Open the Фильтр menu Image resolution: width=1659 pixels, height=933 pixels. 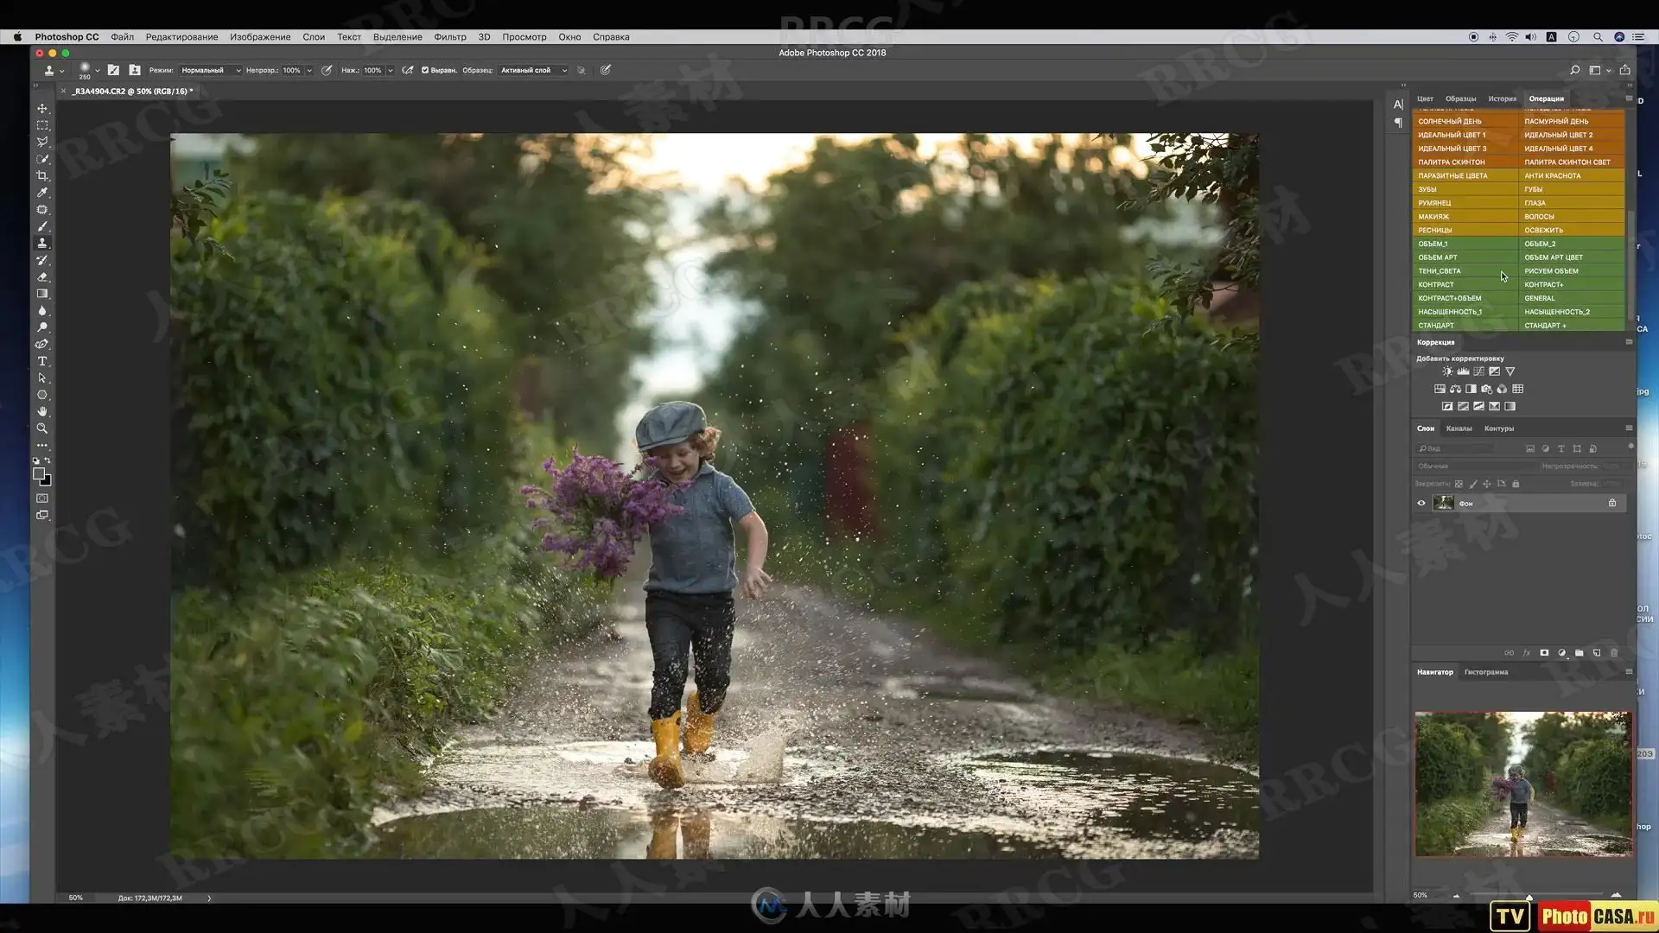pyautogui.click(x=449, y=37)
